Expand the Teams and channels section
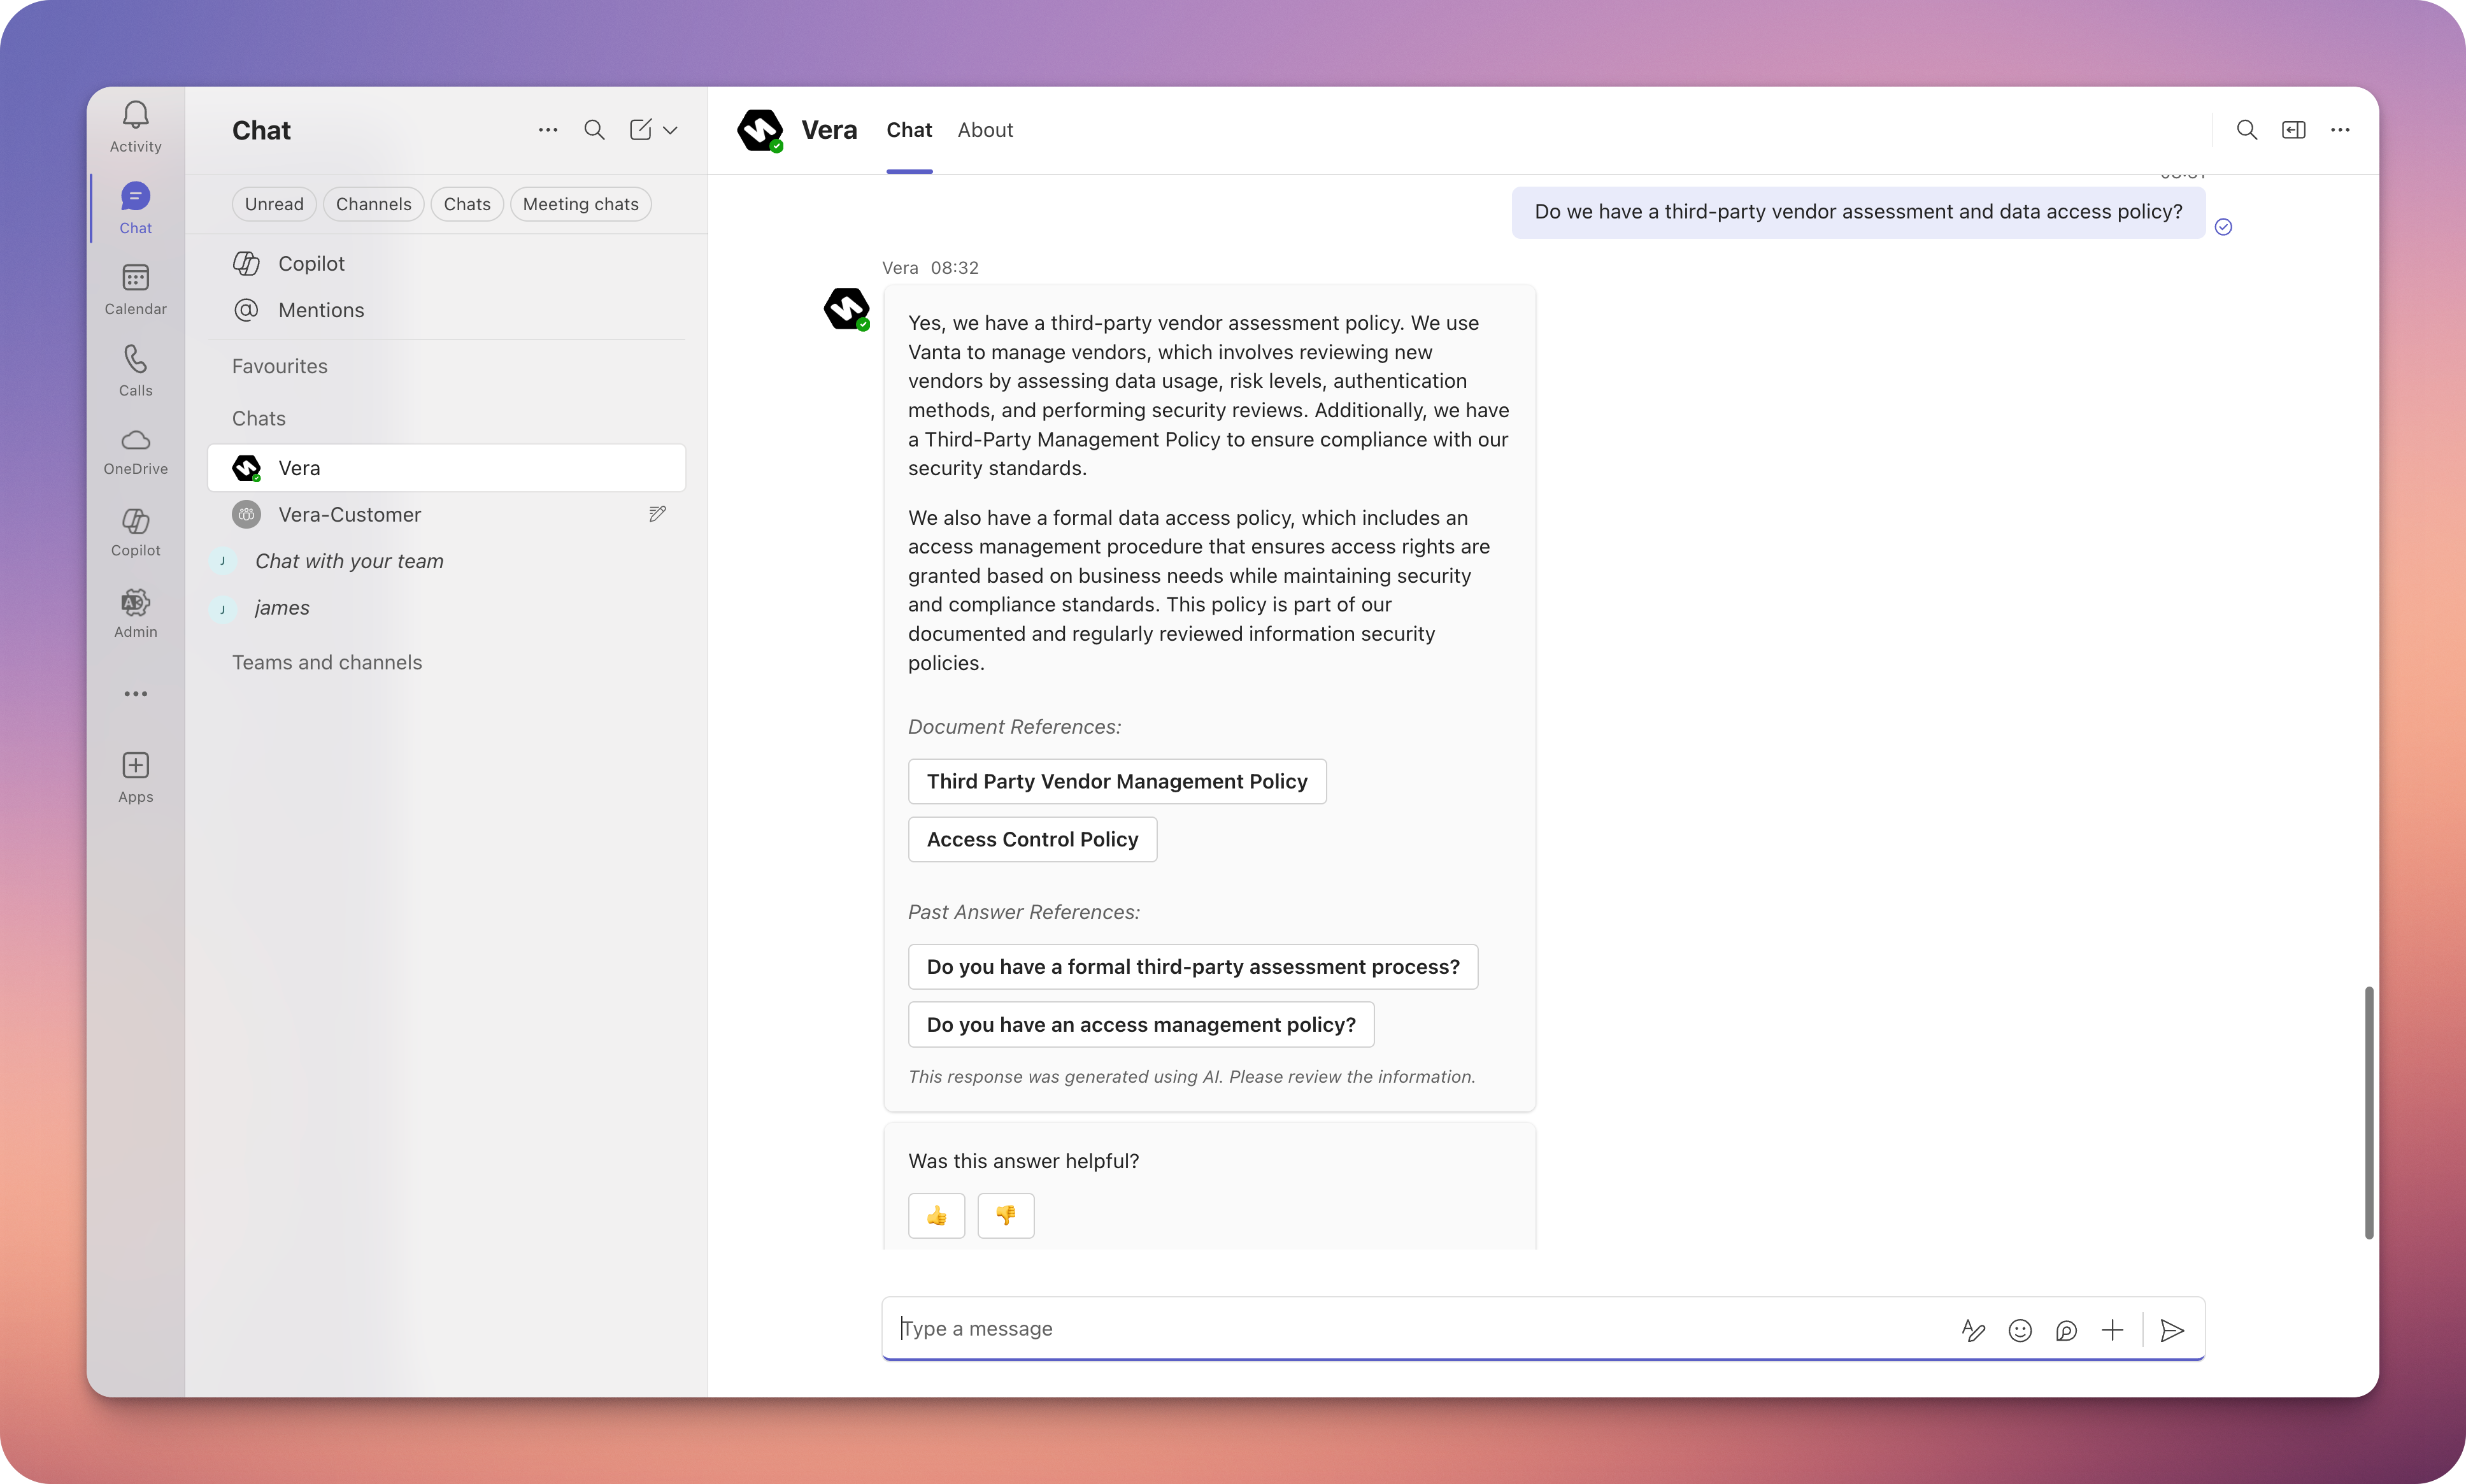This screenshot has width=2466, height=1484. pyautogui.click(x=327, y=662)
